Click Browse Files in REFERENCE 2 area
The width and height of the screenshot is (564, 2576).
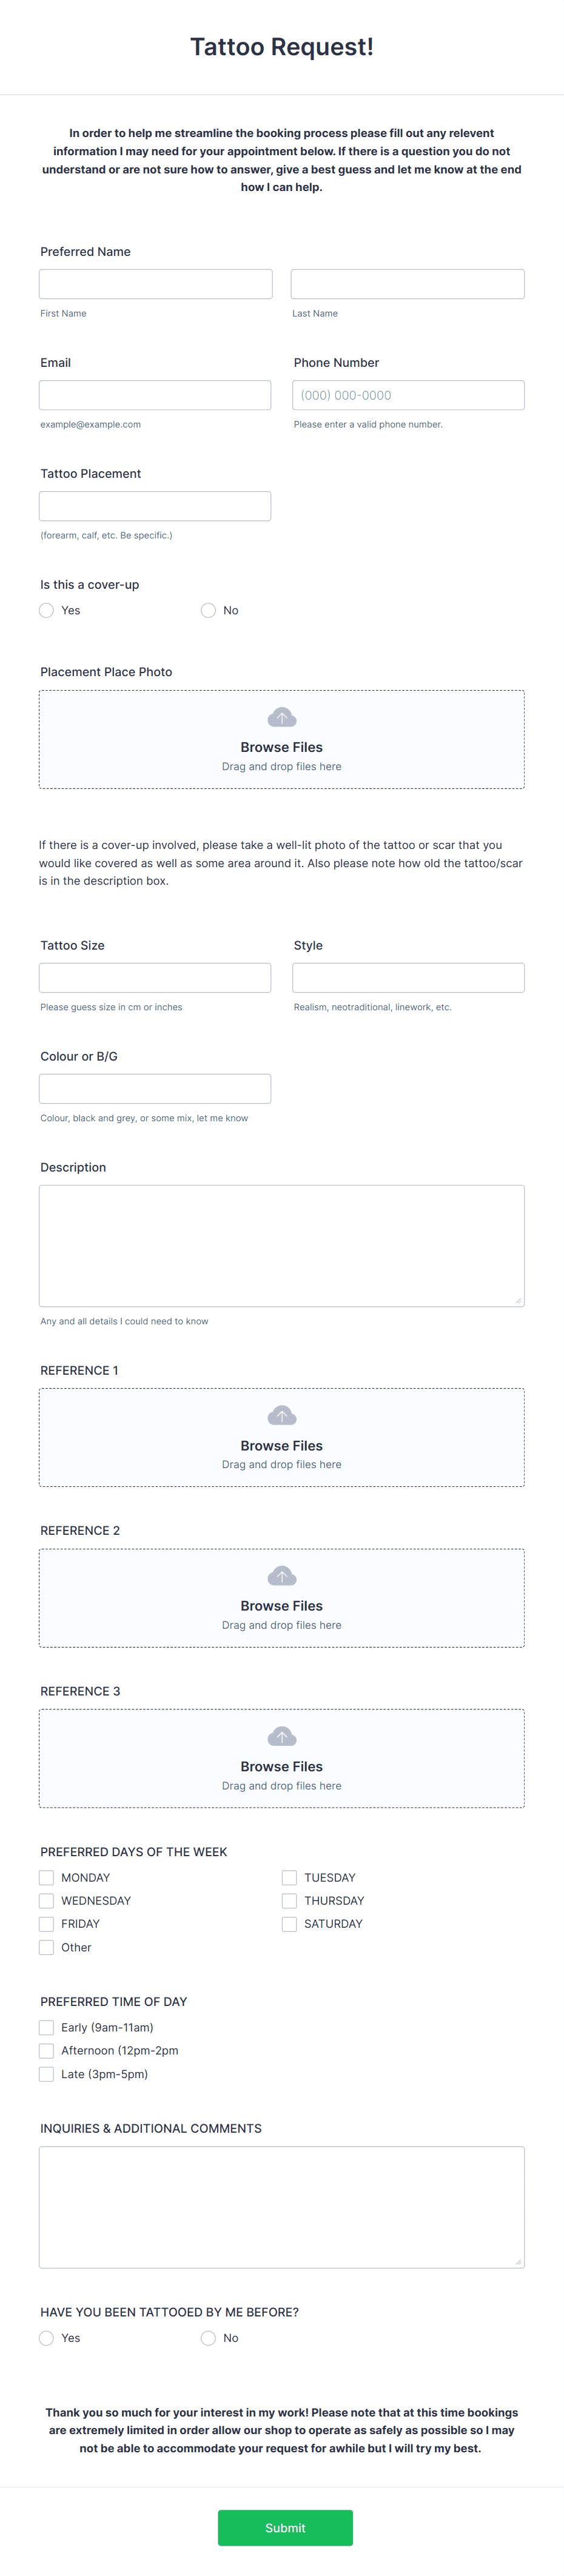point(282,1606)
